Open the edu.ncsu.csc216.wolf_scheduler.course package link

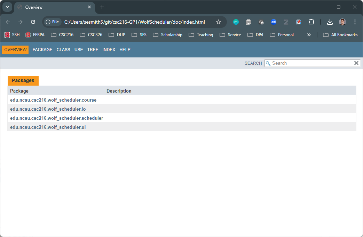point(53,100)
